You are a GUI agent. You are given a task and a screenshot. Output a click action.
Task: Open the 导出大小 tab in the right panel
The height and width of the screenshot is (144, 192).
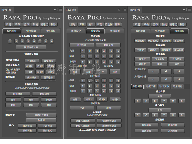[x=164, y=86]
